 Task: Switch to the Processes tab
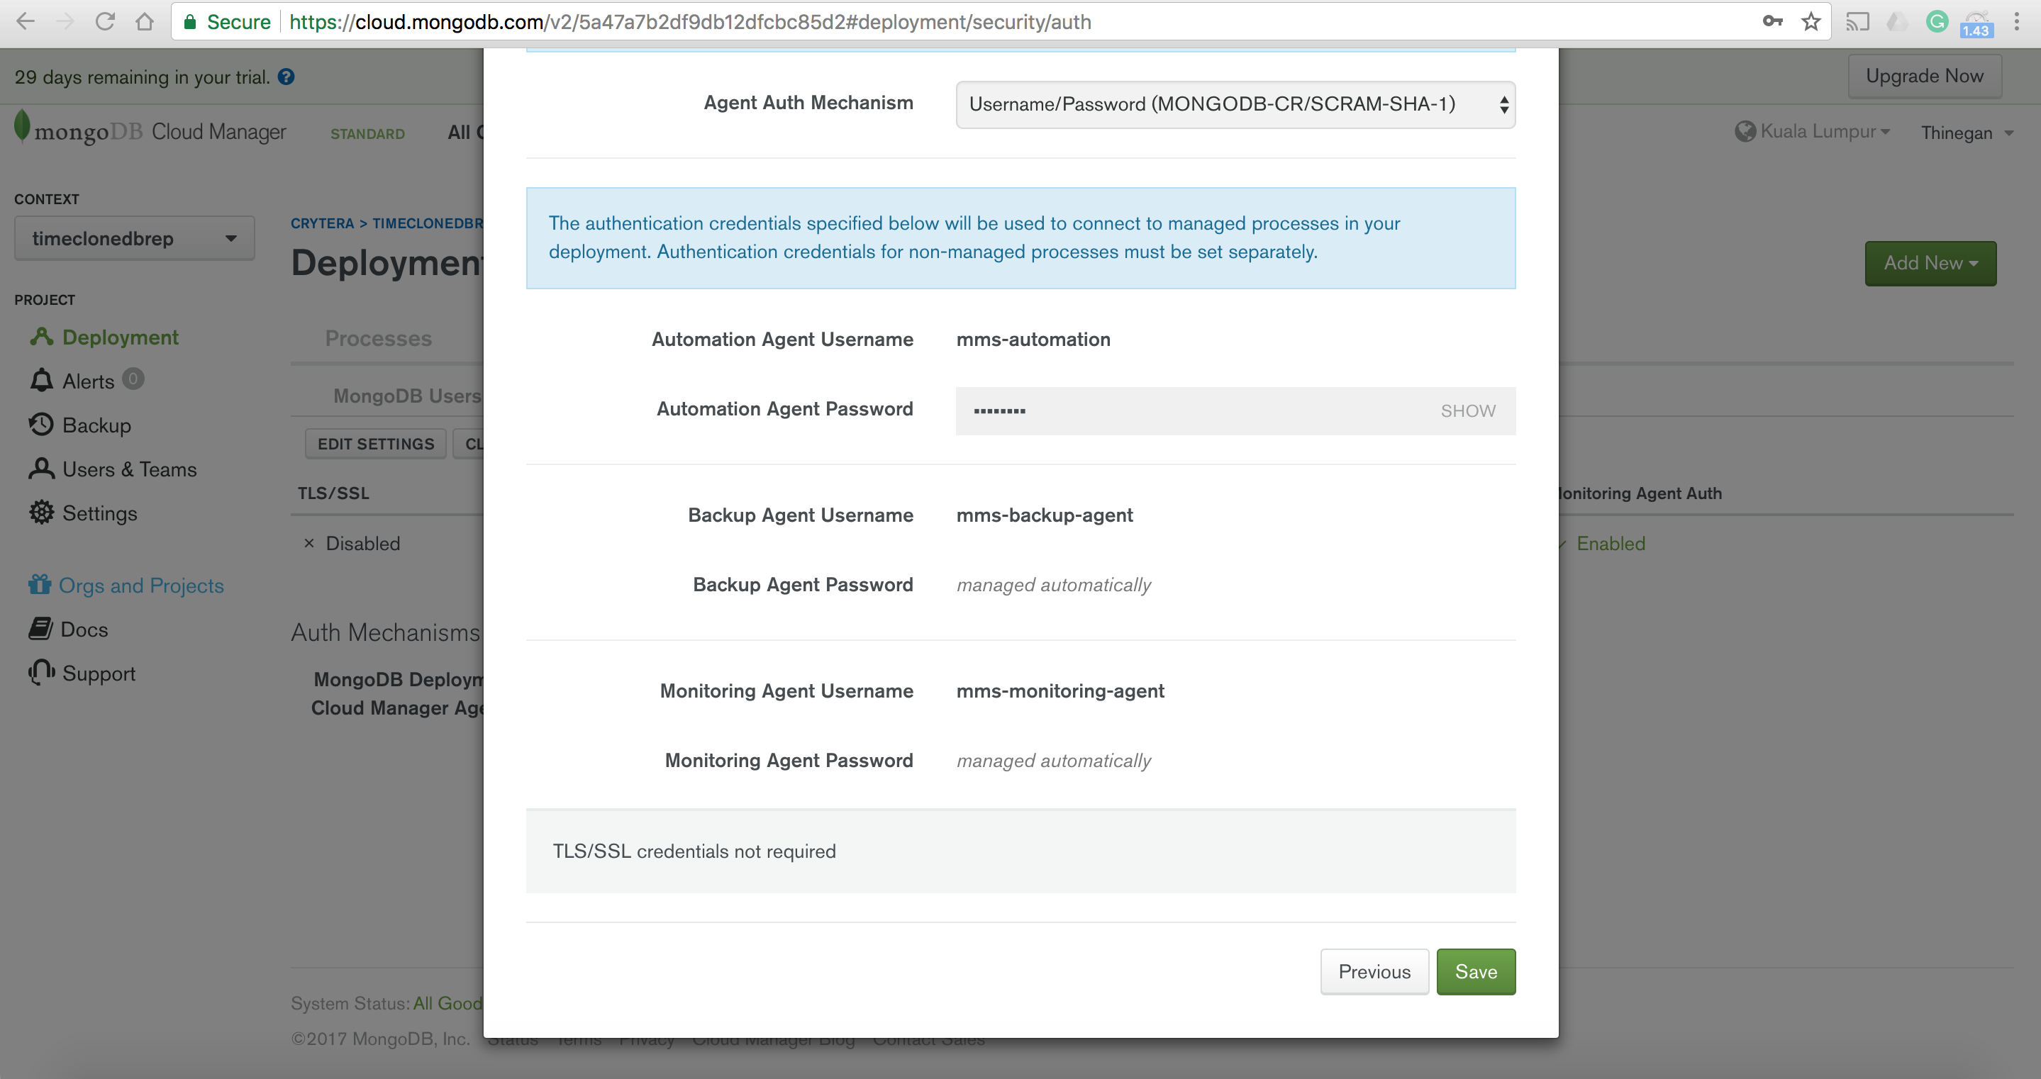coord(379,338)
